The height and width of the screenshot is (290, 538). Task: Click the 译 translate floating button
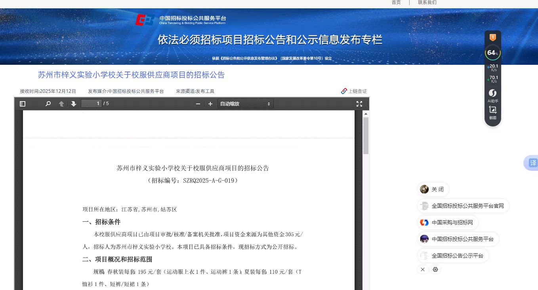click(533, 163)
